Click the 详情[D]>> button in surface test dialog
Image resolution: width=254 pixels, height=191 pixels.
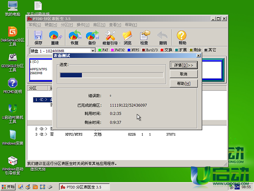pyautogui.click(x=184, y=65)
